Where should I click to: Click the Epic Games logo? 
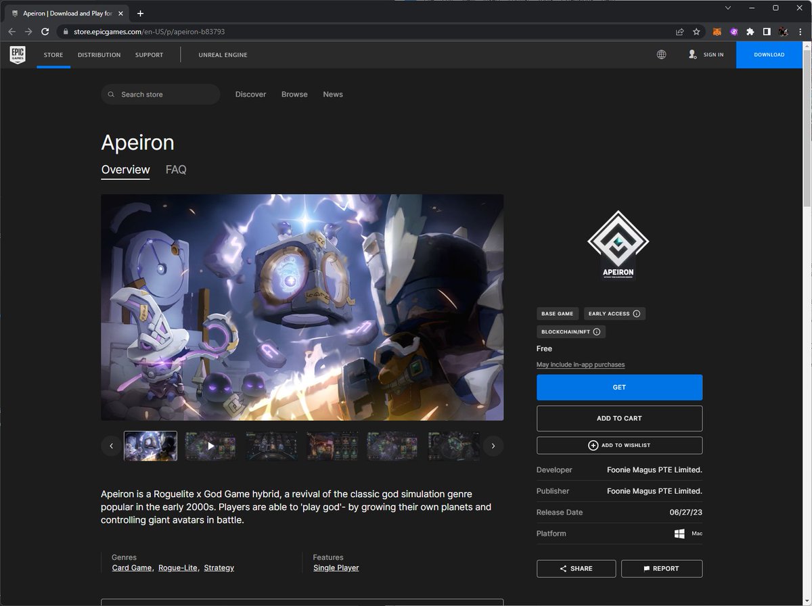18,55
